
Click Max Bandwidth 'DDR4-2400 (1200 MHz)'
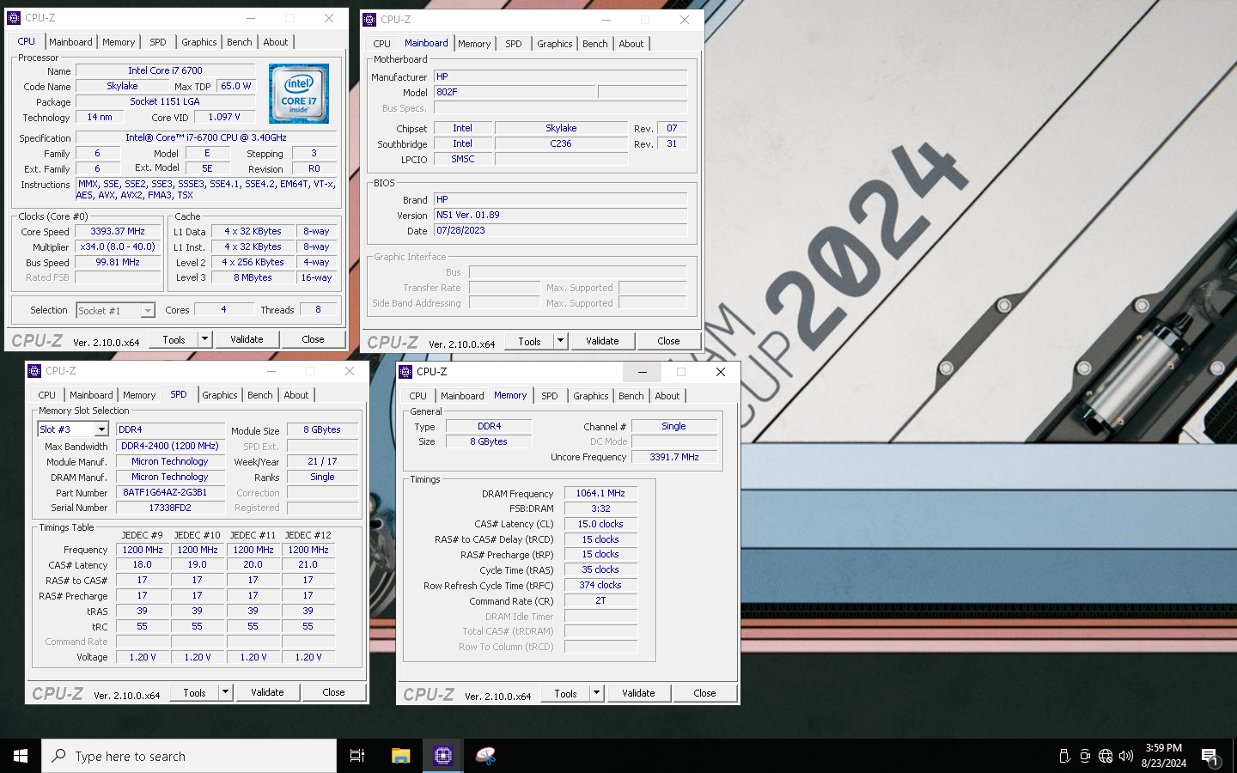coord(170,446)
